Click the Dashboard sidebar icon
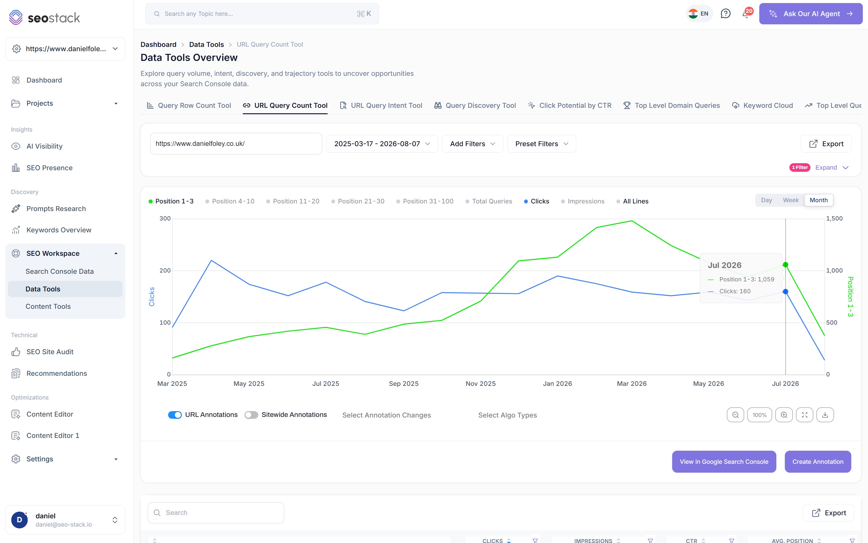This screenshot has width=868, height=543. (x=16, y=80)
